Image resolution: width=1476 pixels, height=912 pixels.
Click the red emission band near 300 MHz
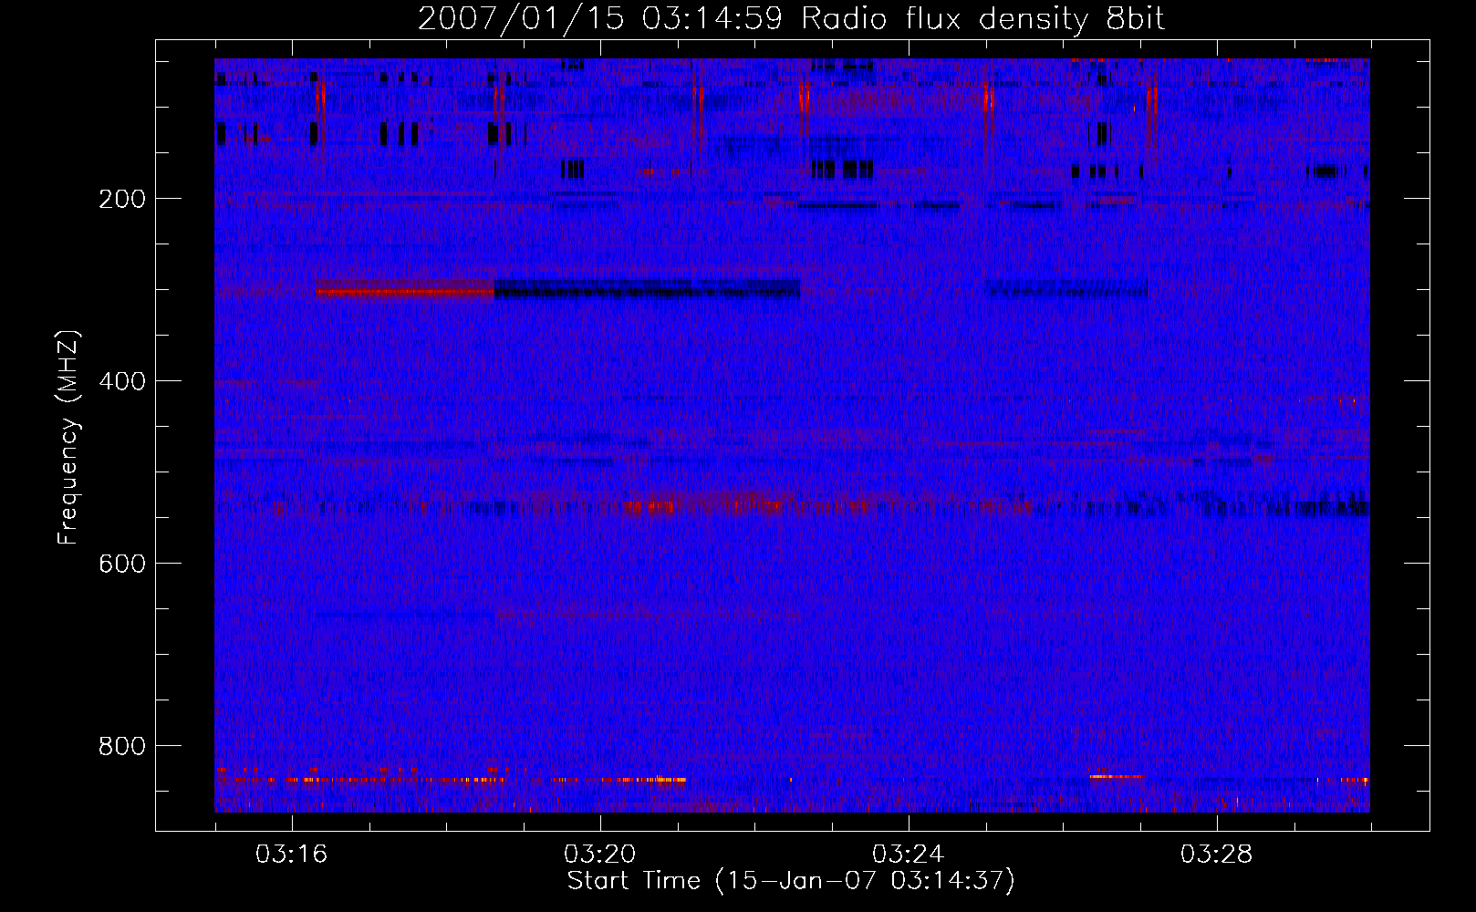pyautogui.click(x=405, y=292)
